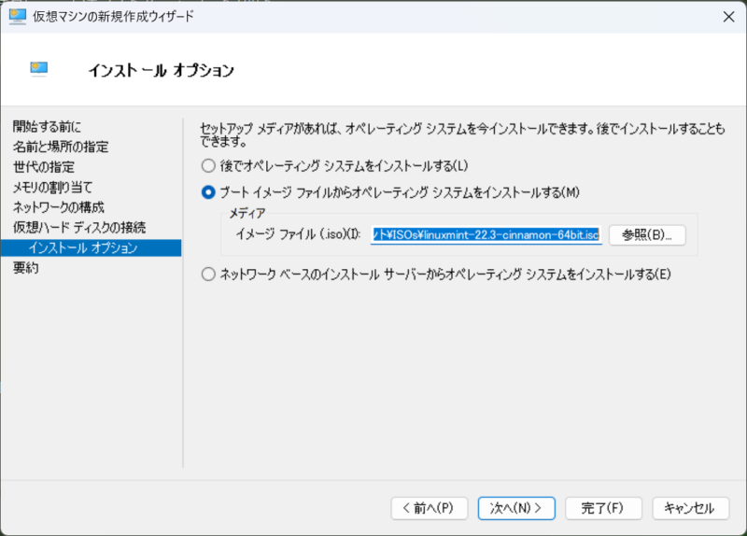The image size is (747, 536).
Task: Select 後でオペレーティング システムをインストールする radio button
Action: click(x=208, y=166)
